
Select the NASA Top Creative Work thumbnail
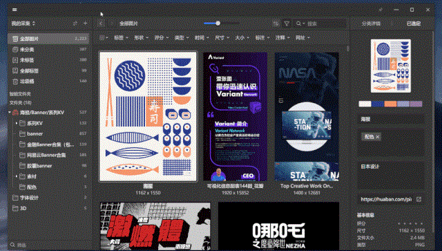(x=307, y=117)
